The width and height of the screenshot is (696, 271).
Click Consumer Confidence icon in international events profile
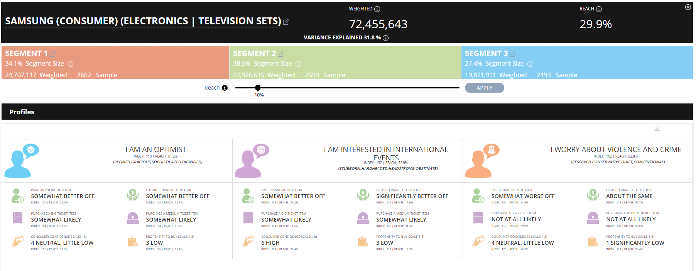(x=248, y=242)
